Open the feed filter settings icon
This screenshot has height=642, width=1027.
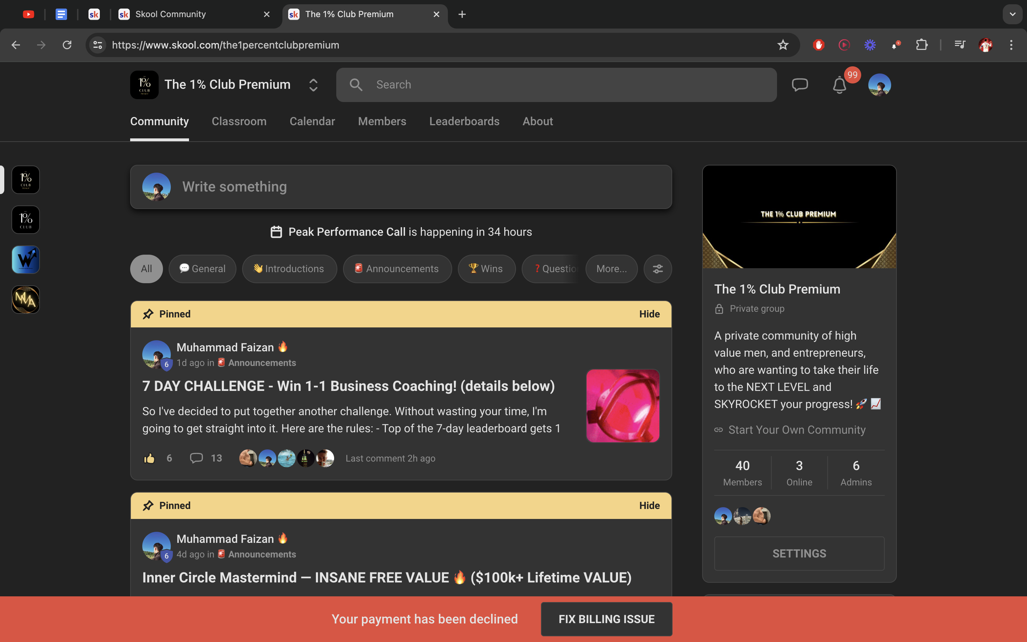(x=657, y=269)
